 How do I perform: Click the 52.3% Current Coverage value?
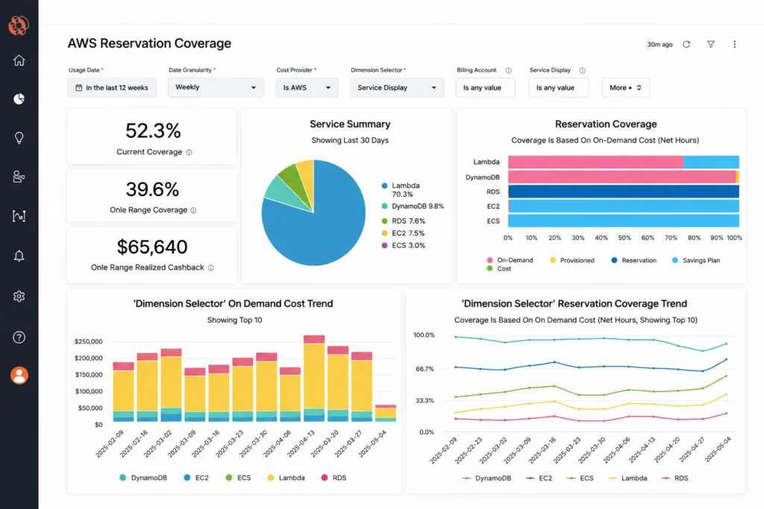(152, 131)
